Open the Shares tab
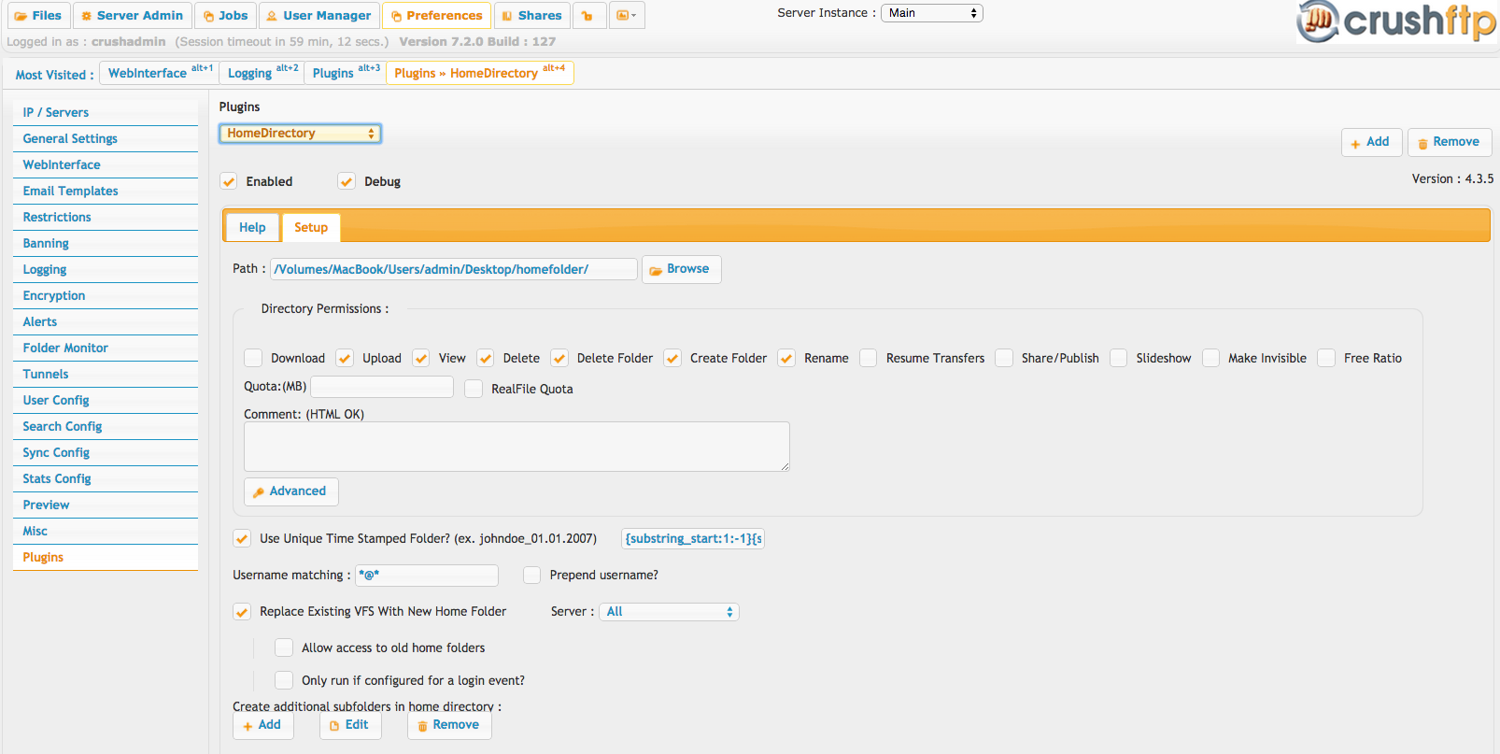The width and height of the screenshot is (1500, 754). (x=532, y=16)
